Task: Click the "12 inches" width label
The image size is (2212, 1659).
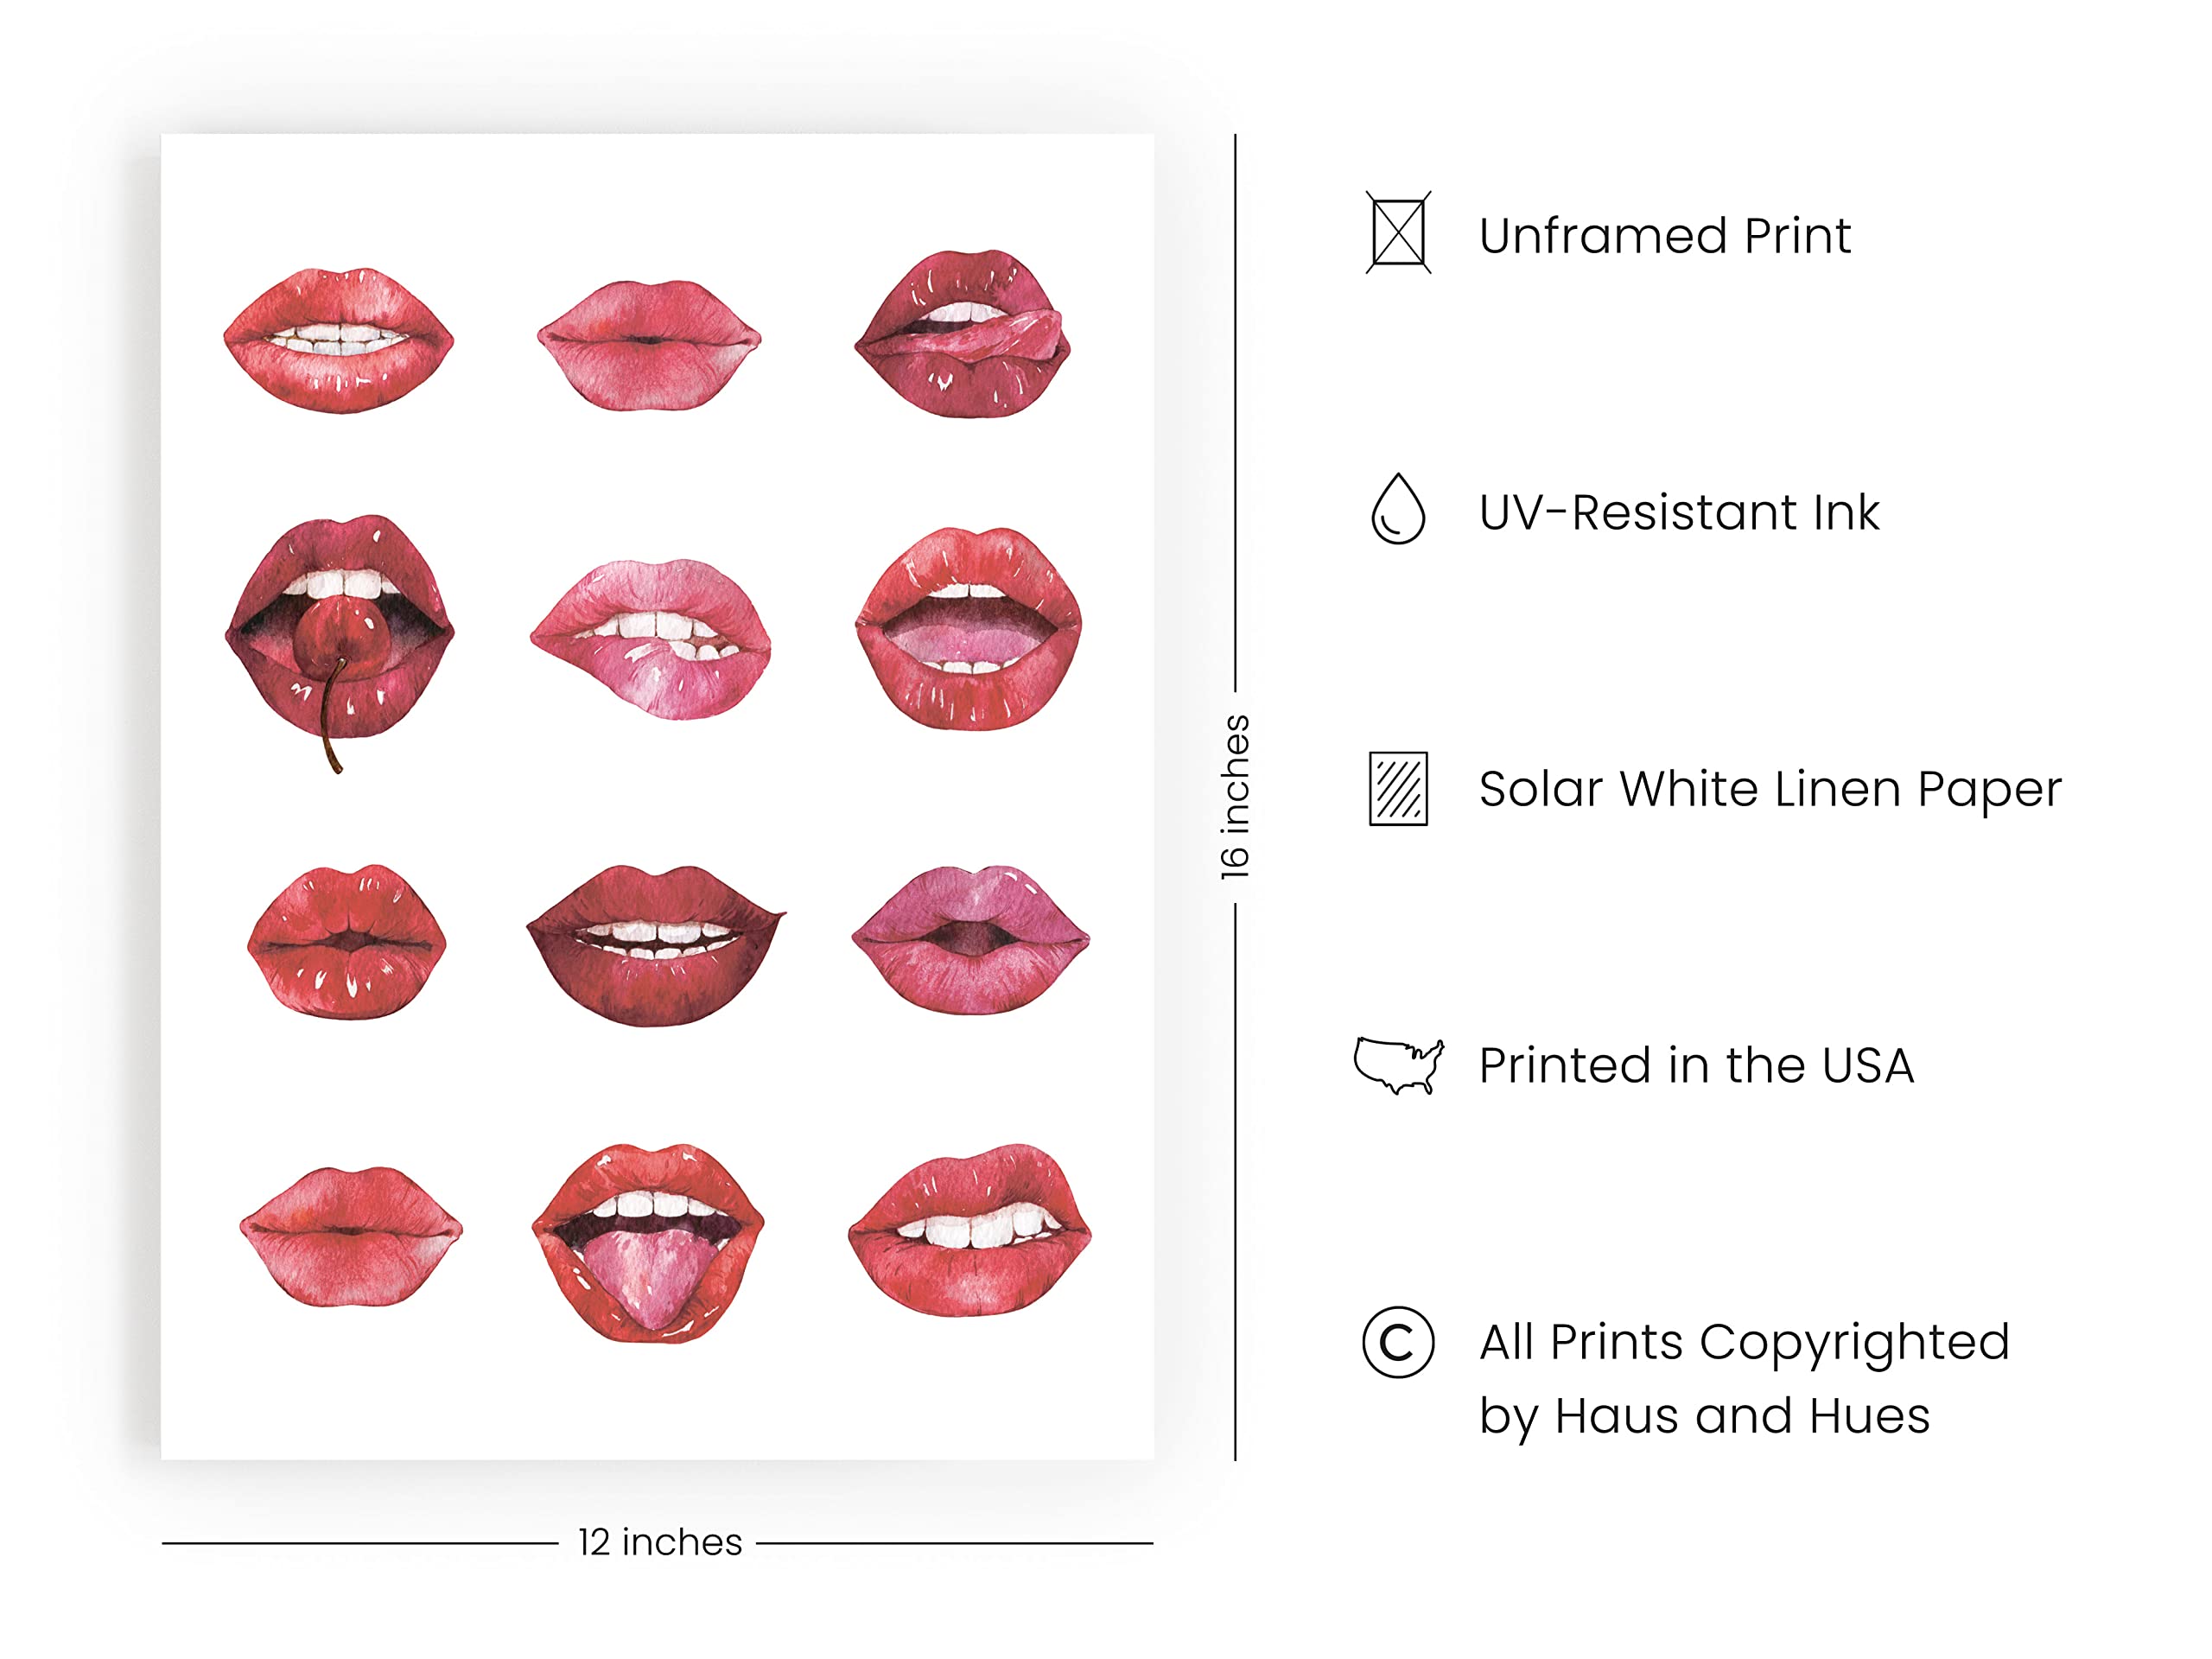Action: click(x=659, y=1542)
